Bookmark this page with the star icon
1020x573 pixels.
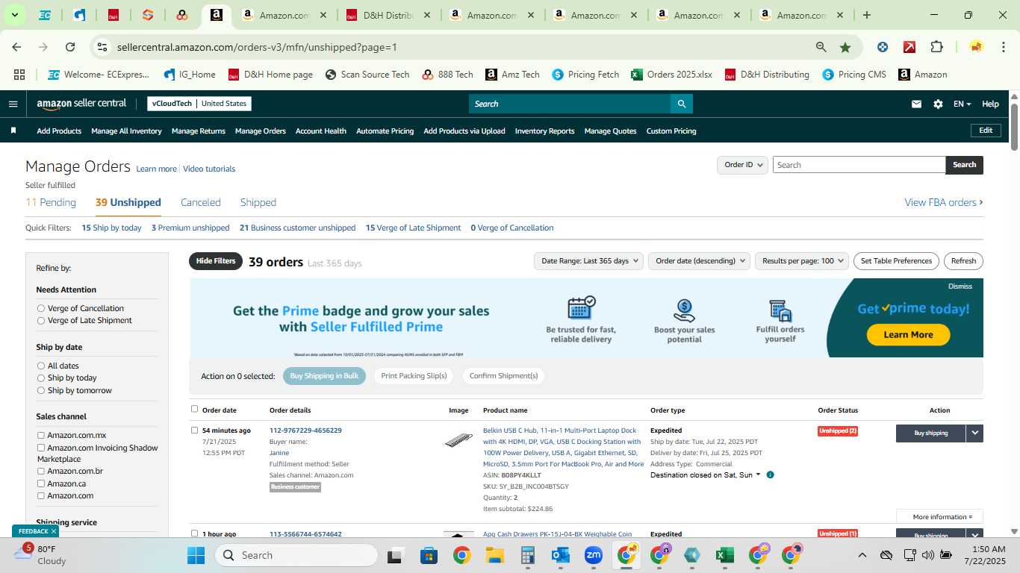click(x=845, y=47)
